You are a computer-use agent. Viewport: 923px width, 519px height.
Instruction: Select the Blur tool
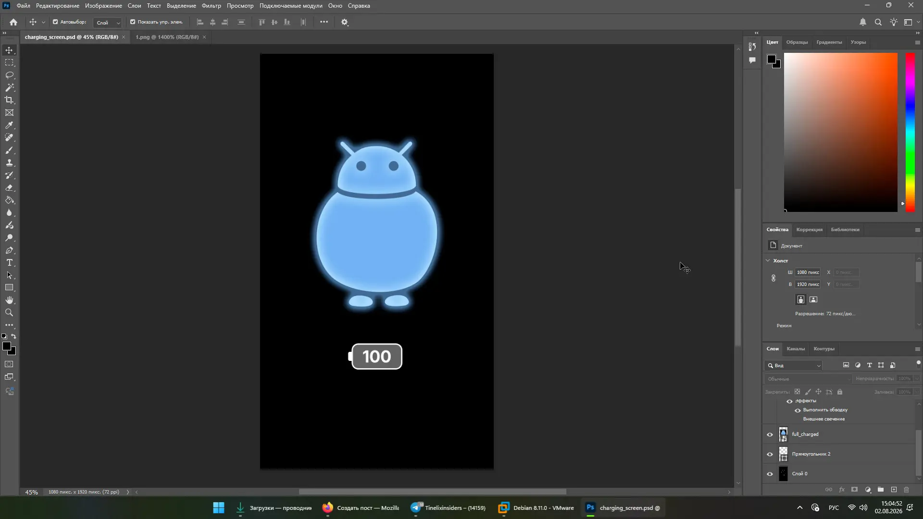click(9, 212)
